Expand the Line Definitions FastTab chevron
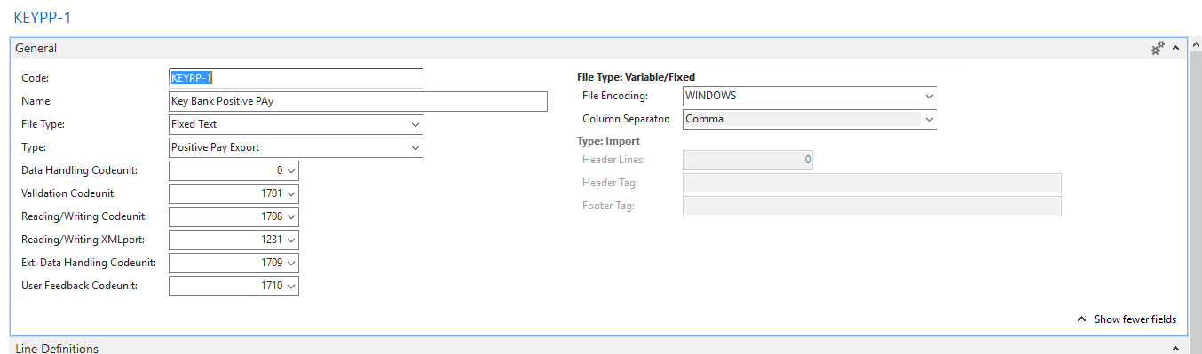The width and height of the screenshot is (1202, 354). (1175, 349)
